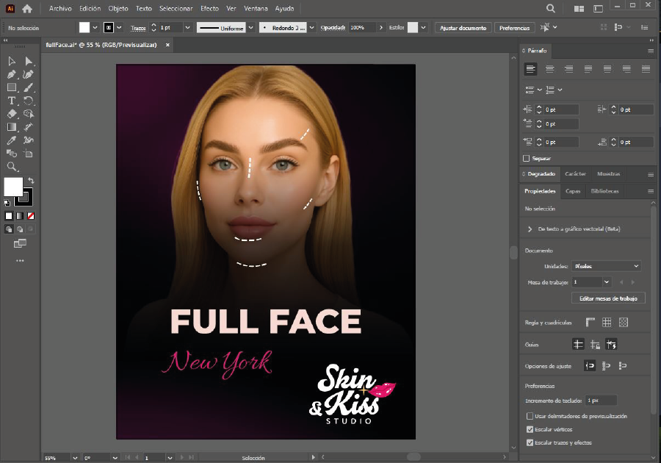Switch to the Capas tab
The height and width of the screenshot is (463, 661).
click(x=573, y=191)
